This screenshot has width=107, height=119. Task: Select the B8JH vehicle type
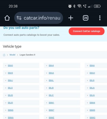[92, 95]
